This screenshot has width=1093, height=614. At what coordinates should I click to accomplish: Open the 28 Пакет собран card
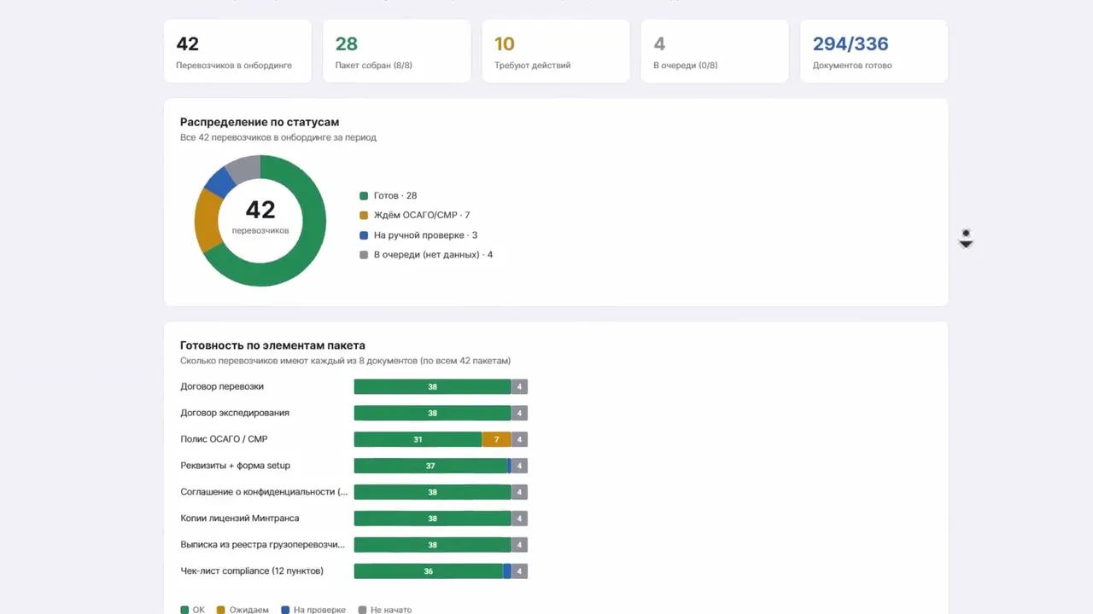[x=397, y=51]
